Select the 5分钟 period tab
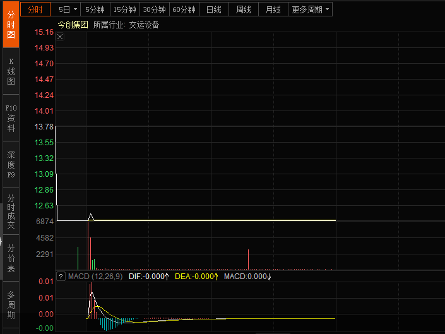This screenshot has width=445, height=334. click(95, 9)
